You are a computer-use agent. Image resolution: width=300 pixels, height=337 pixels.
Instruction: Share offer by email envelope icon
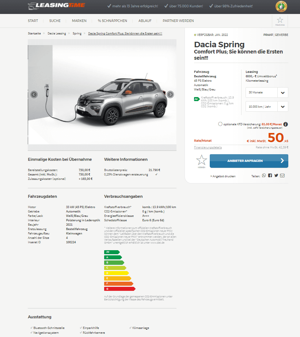tap(282, 175)
